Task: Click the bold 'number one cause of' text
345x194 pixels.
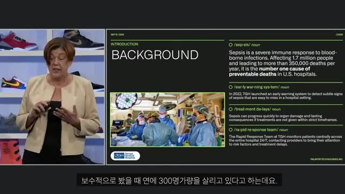Action: pos(285,69)
